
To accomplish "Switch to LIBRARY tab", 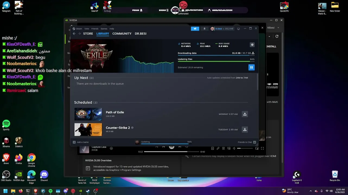I will pyautogui.click(x=103, y=34).
